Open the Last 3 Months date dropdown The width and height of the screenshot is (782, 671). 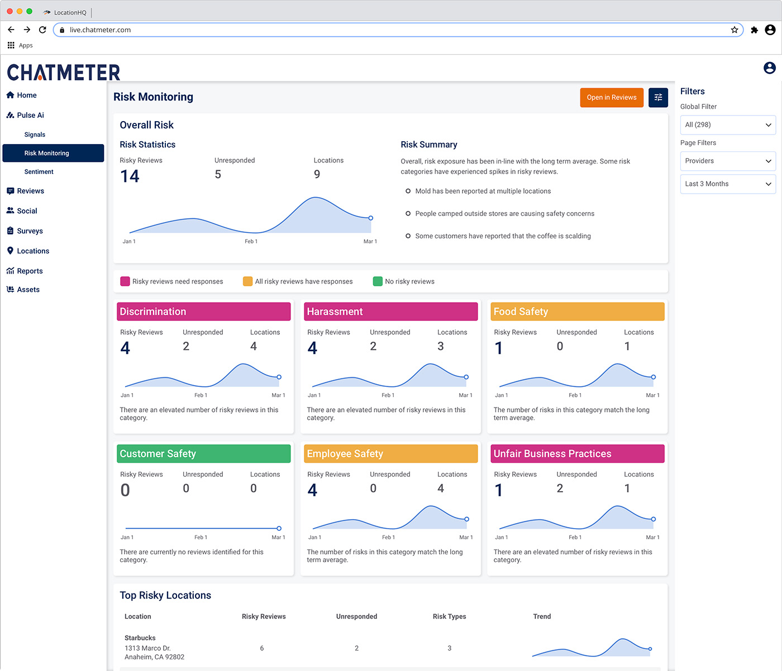pyautogui.click(x=728, y=184)
